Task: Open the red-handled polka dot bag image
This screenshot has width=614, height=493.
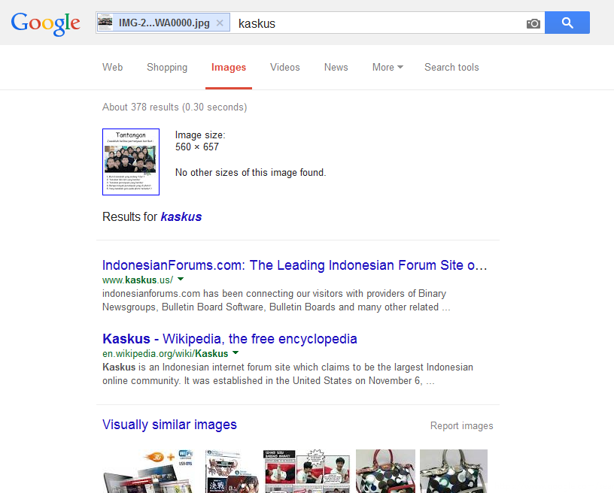Action: 385,471
